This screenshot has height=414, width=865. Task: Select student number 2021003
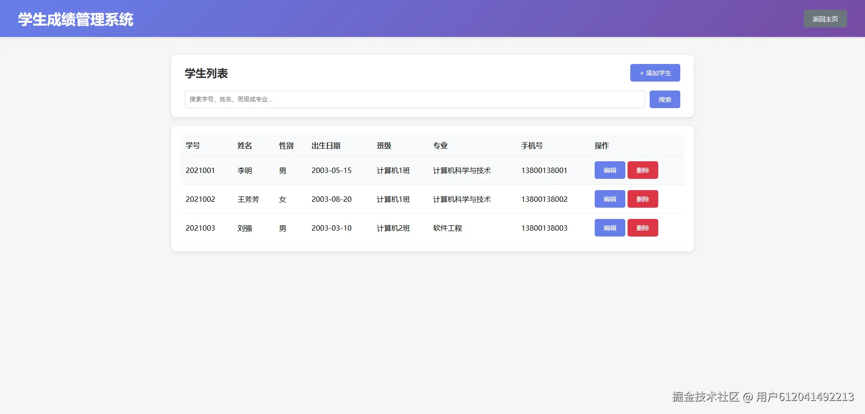200,228
